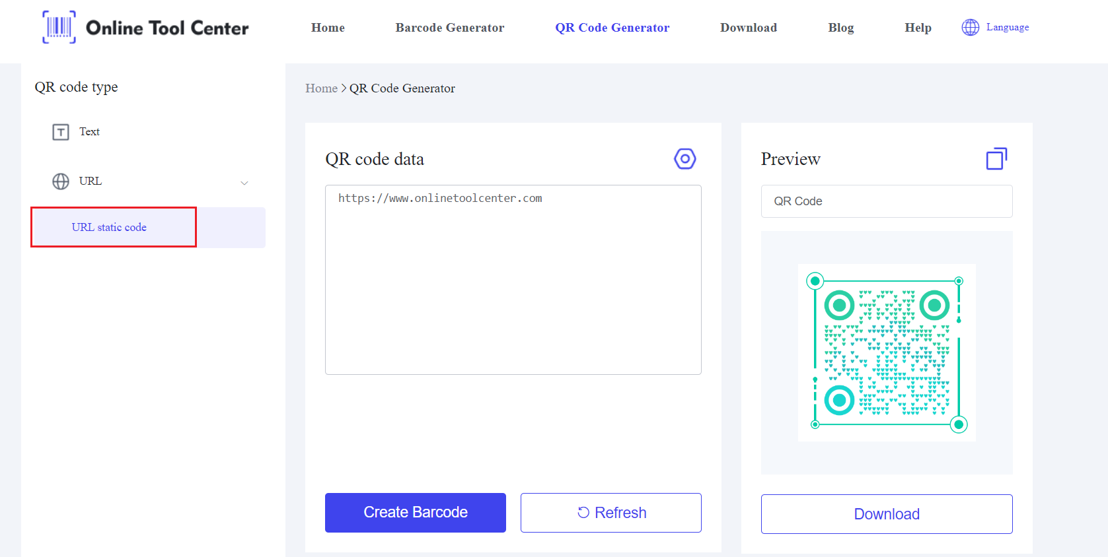Click Home breadcrumb link
The width and height of the screenshot is (1108, 557).
321,88
